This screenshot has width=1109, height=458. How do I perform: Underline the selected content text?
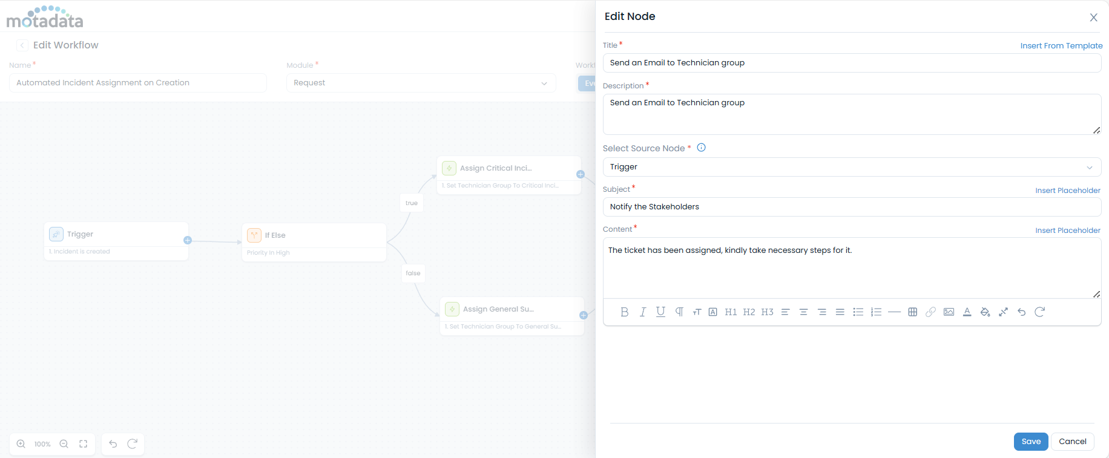(x=660, y=312)
